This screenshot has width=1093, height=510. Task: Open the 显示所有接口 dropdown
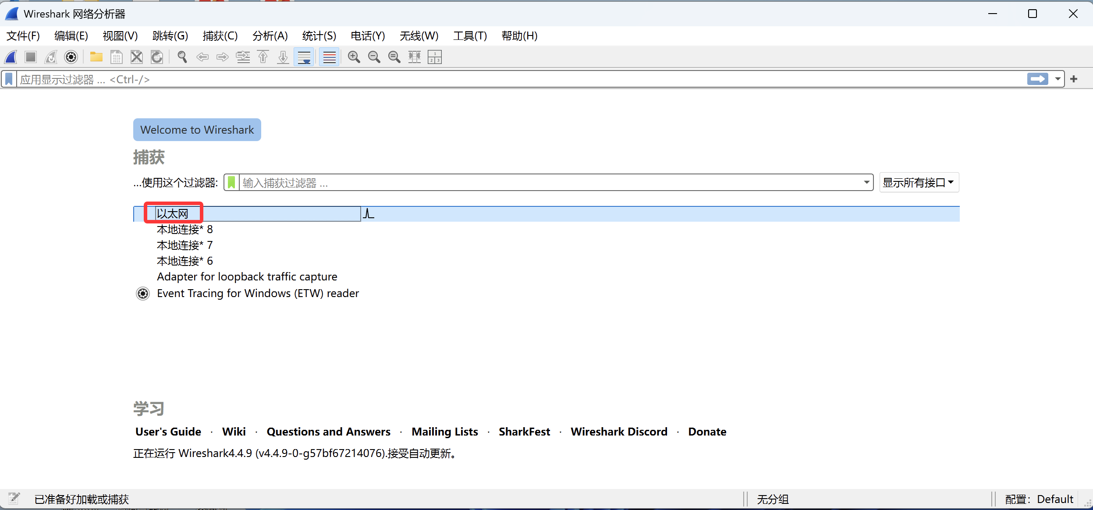click(x=919, y=183)
